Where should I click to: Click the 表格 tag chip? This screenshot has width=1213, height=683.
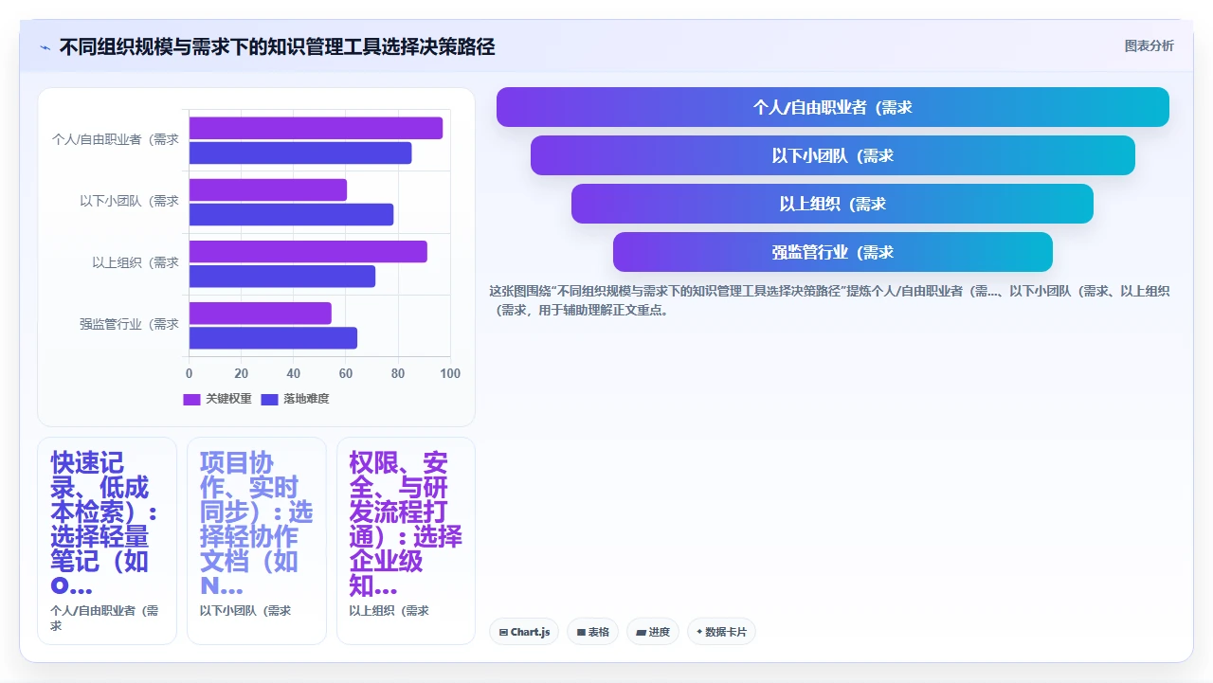(593, 632)
